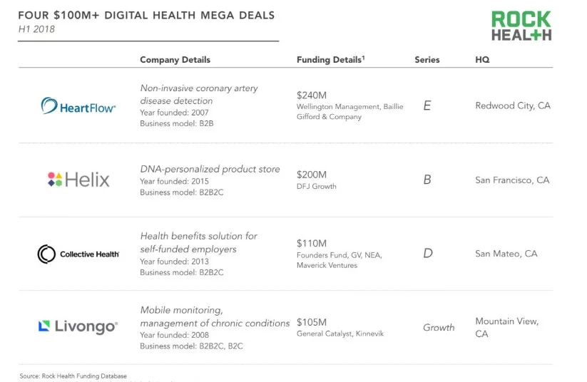Image resolution: width=587 pixels, height=382 pixels.
Task: Click the Rock Health Funding Database source note
Action: (x=73, y=376)
